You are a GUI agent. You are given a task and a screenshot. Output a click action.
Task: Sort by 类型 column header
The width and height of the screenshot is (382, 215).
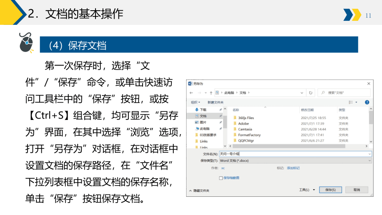pos(342,110)
